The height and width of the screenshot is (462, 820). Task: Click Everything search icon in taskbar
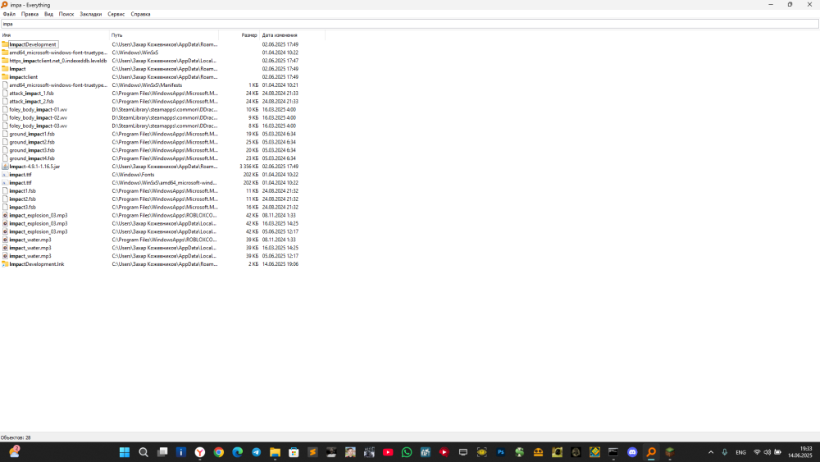click(651, 452)
